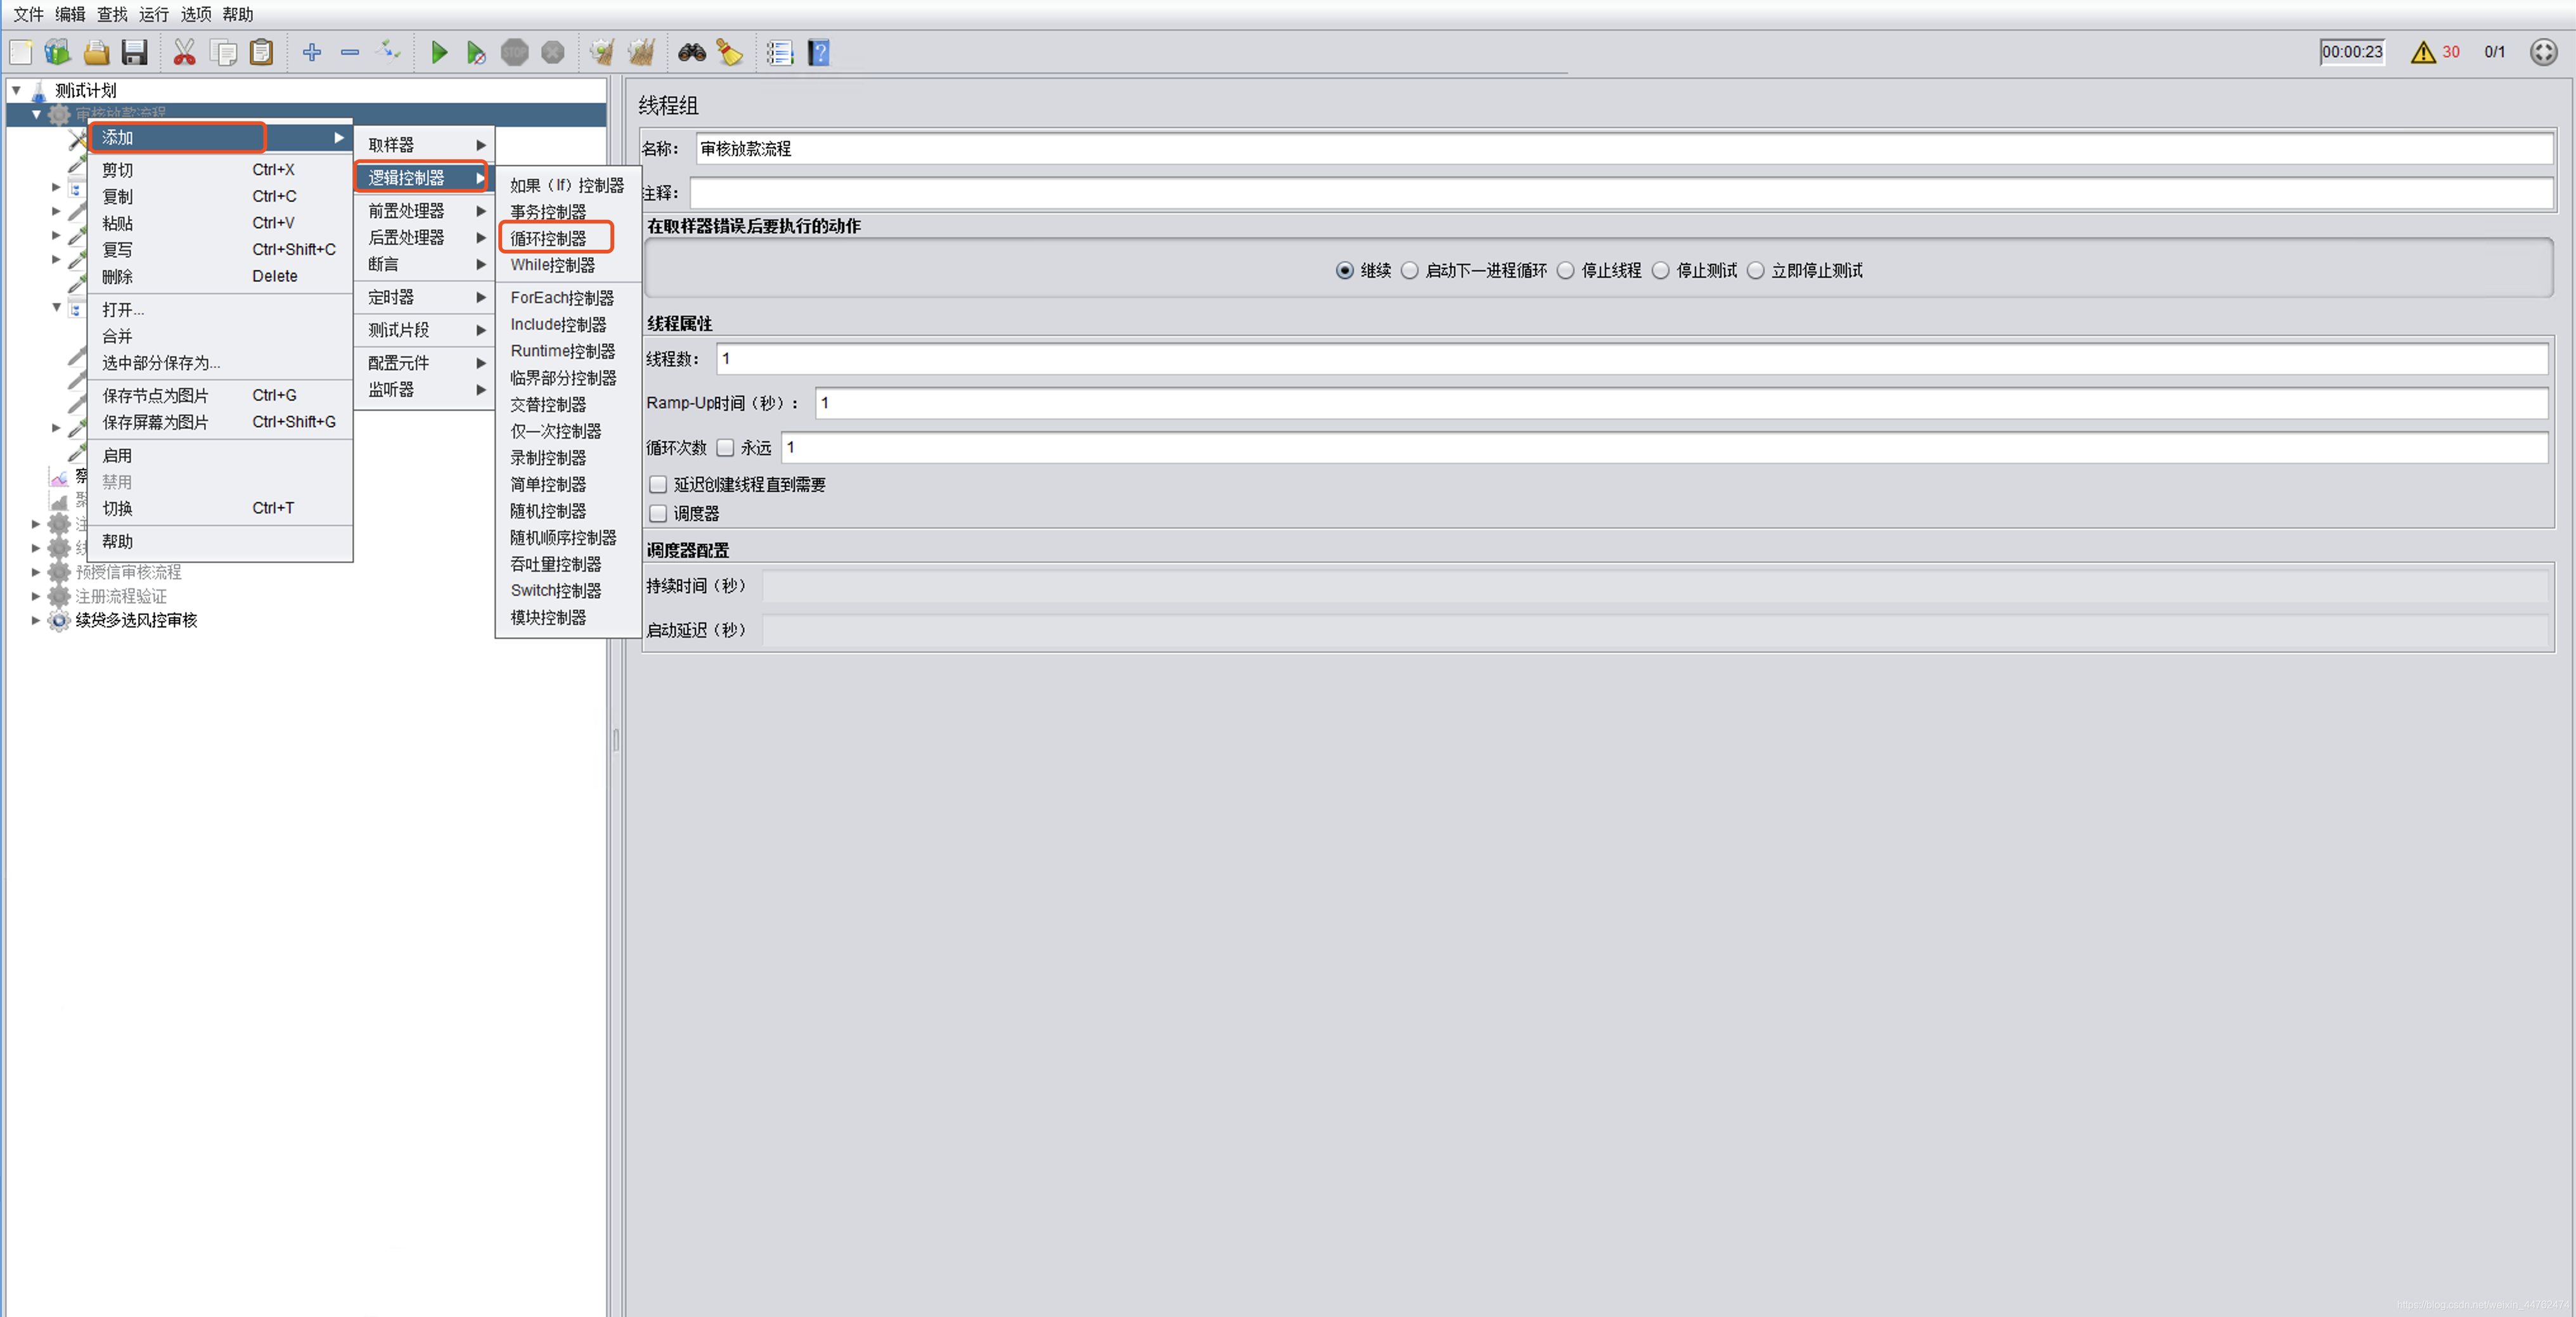The width and height of the screenshot is (2576, 1317).
Task: Check 延迟创建线程直到需要 checkbox
Action: pos(658,484)
